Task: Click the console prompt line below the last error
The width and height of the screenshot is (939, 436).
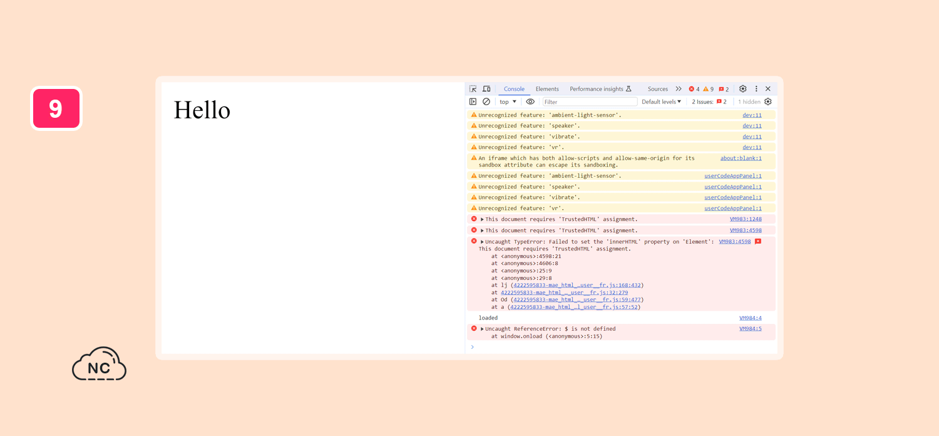Action: point(621,347)
